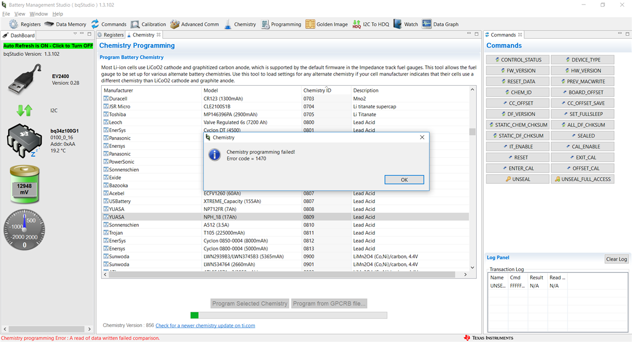Send the RESET_DATA command
Viewport: 632px width, 342px height.
517,81
